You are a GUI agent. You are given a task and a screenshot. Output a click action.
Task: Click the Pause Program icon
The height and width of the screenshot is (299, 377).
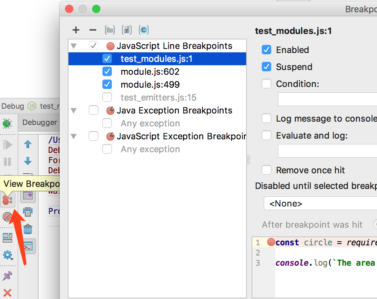pos(7,162)
